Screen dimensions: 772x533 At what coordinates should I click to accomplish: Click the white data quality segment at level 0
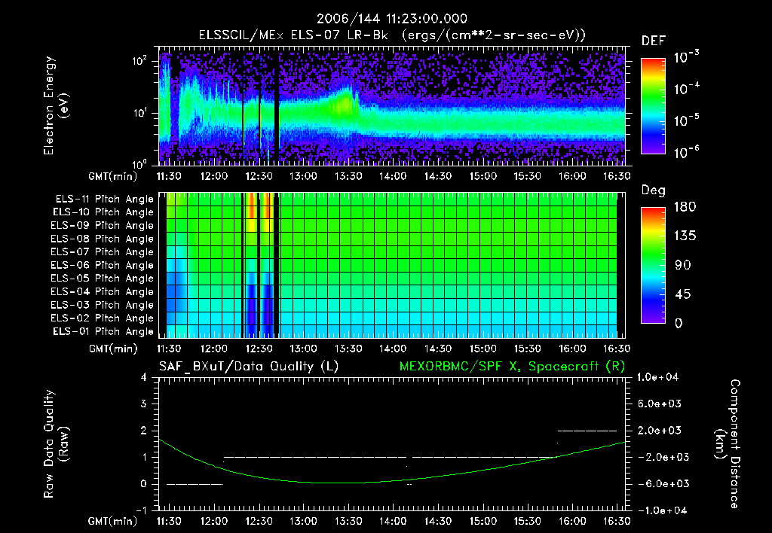(x=195, y=484)
